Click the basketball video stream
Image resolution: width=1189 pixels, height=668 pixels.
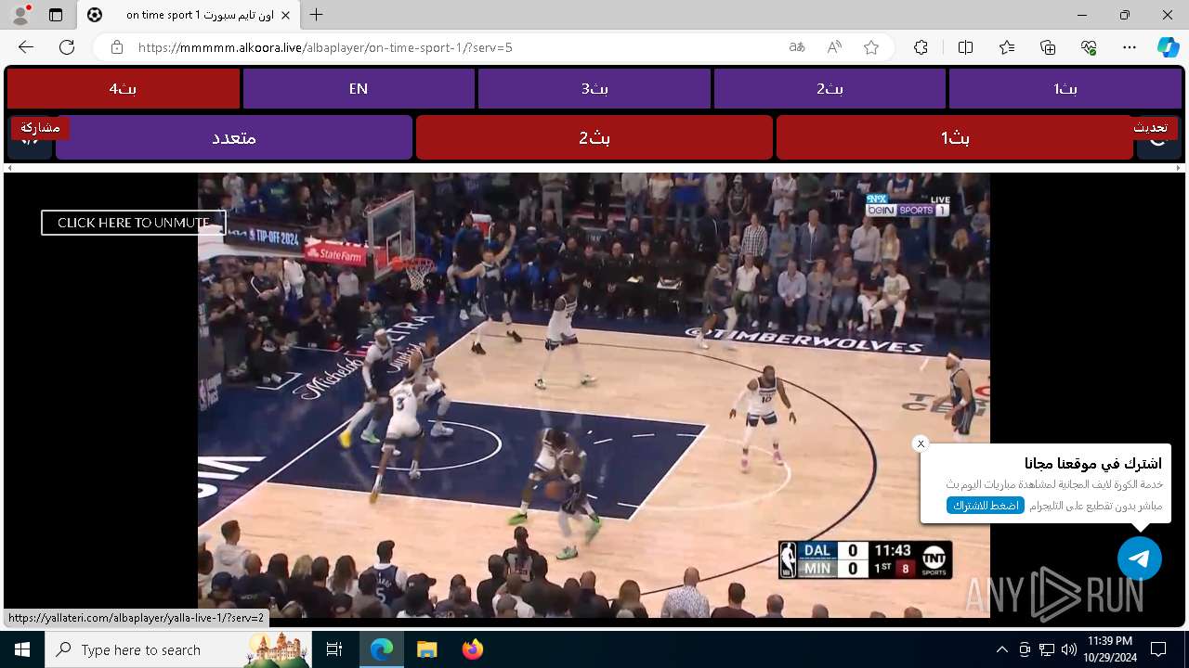[594, 395]
